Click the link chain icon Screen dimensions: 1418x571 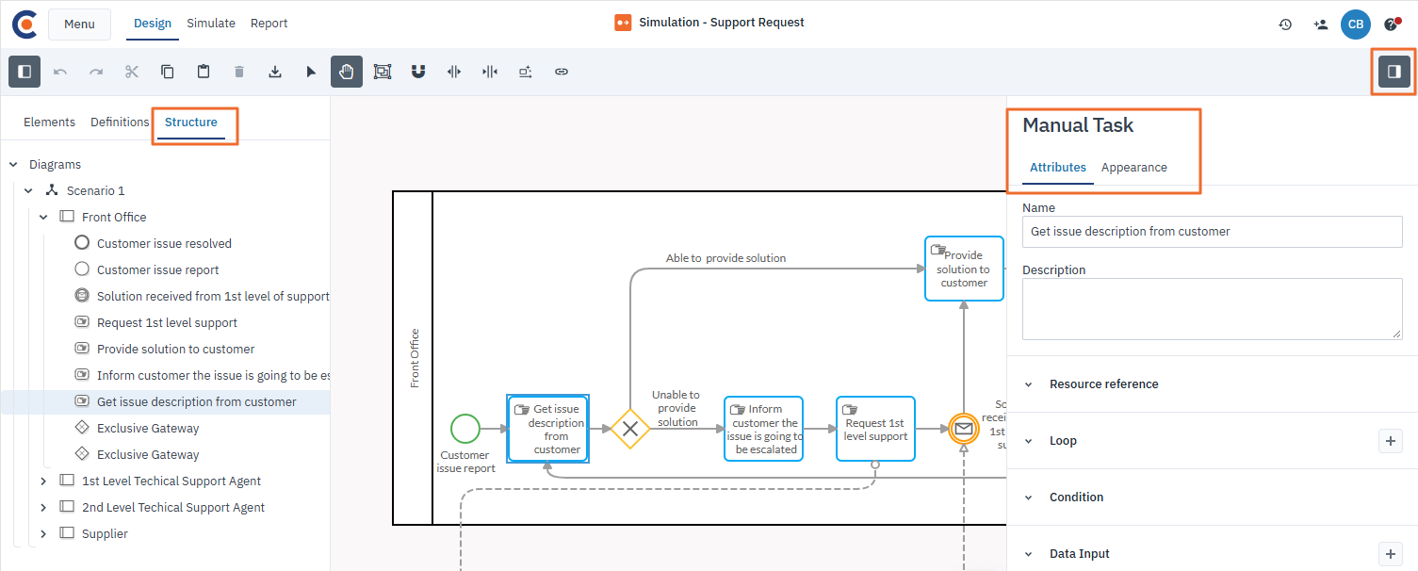pyautogui.click(x=562, y=72)
